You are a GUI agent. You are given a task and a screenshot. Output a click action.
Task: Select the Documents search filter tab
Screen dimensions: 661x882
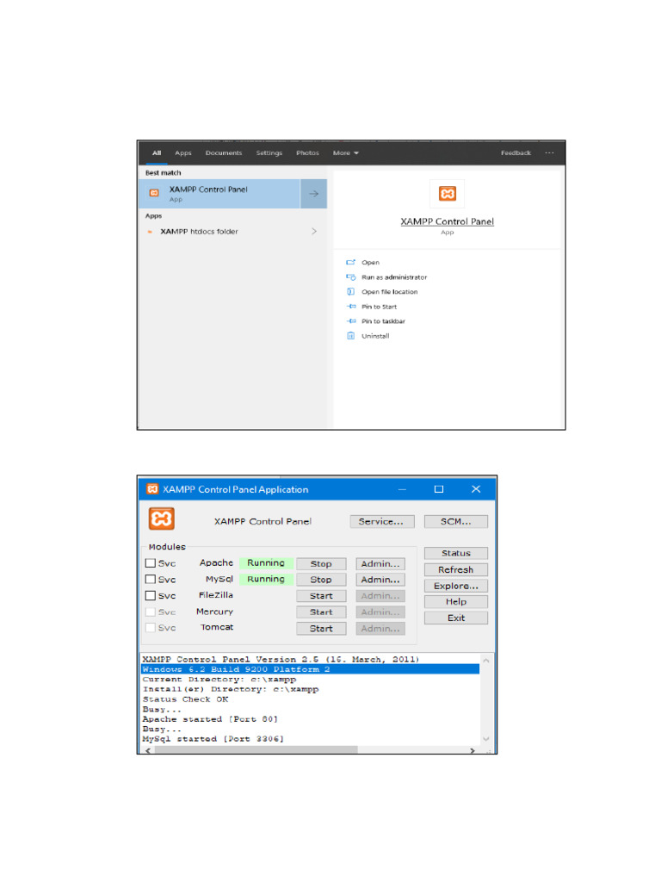224,153
